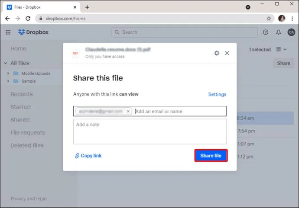299x208 pixels.
Task: Select the Files - Dropbox tab
Action: click(42, 7)
